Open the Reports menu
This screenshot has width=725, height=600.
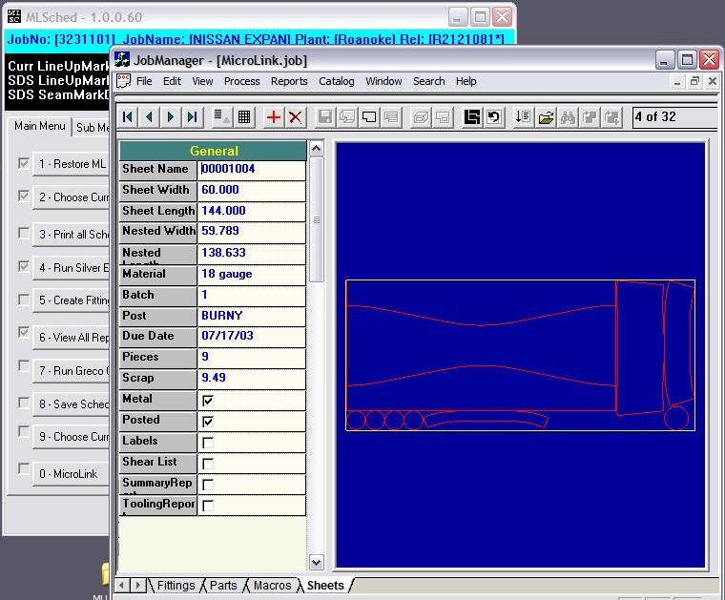(x=289, y=81)
